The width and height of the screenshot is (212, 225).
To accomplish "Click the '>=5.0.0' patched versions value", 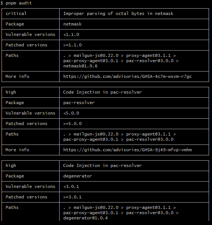I will point(73,124).
